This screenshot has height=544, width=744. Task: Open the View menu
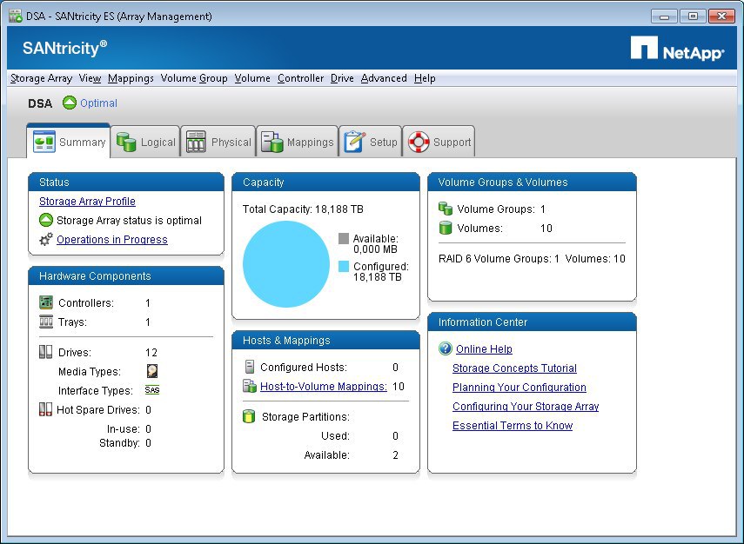pyautogui.click(x=90, y=78)
